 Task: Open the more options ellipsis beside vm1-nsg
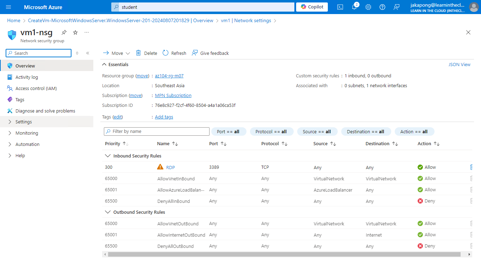87,32
